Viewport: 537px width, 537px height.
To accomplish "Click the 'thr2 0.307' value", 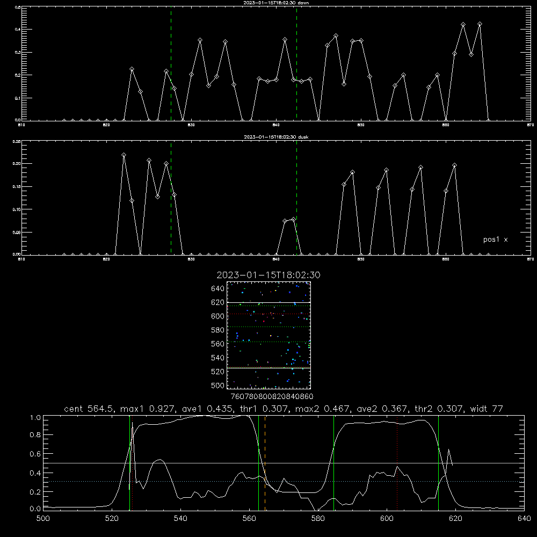I will point(439,409).
